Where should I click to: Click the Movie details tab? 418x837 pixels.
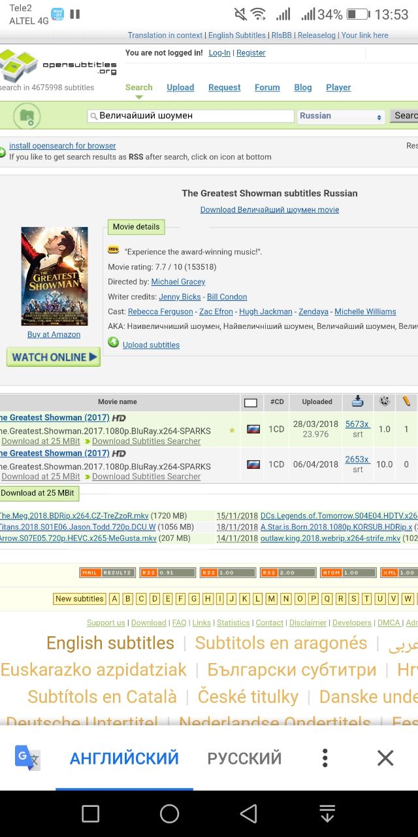click(136, 227)
